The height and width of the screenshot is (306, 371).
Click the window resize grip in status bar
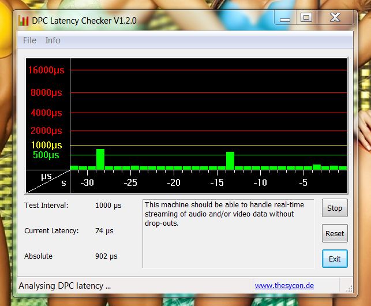point(349,288)
